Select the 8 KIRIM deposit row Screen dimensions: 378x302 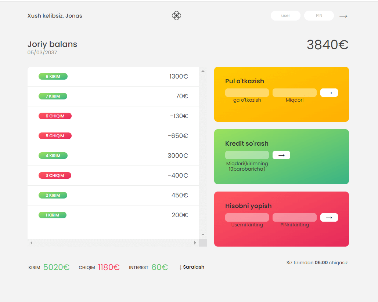[x=113, y=77]
